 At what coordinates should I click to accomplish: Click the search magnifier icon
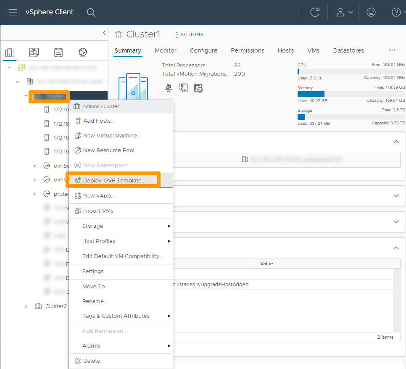point(91,13)
